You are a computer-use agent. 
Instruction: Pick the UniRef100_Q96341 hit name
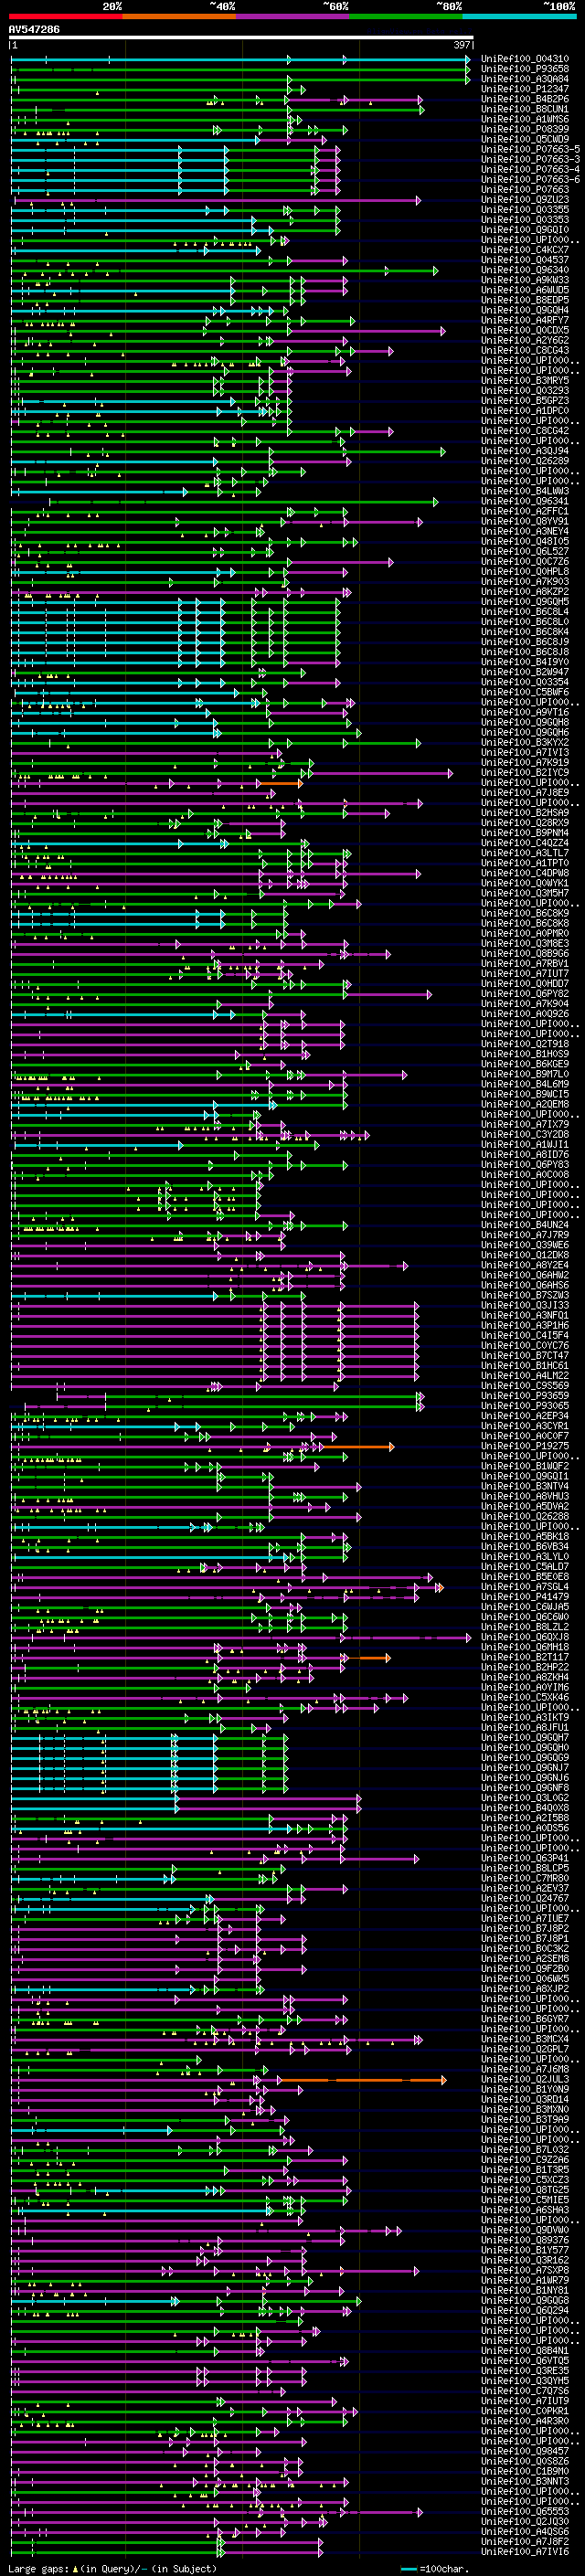pyautogui.click(x=525, y=501)
